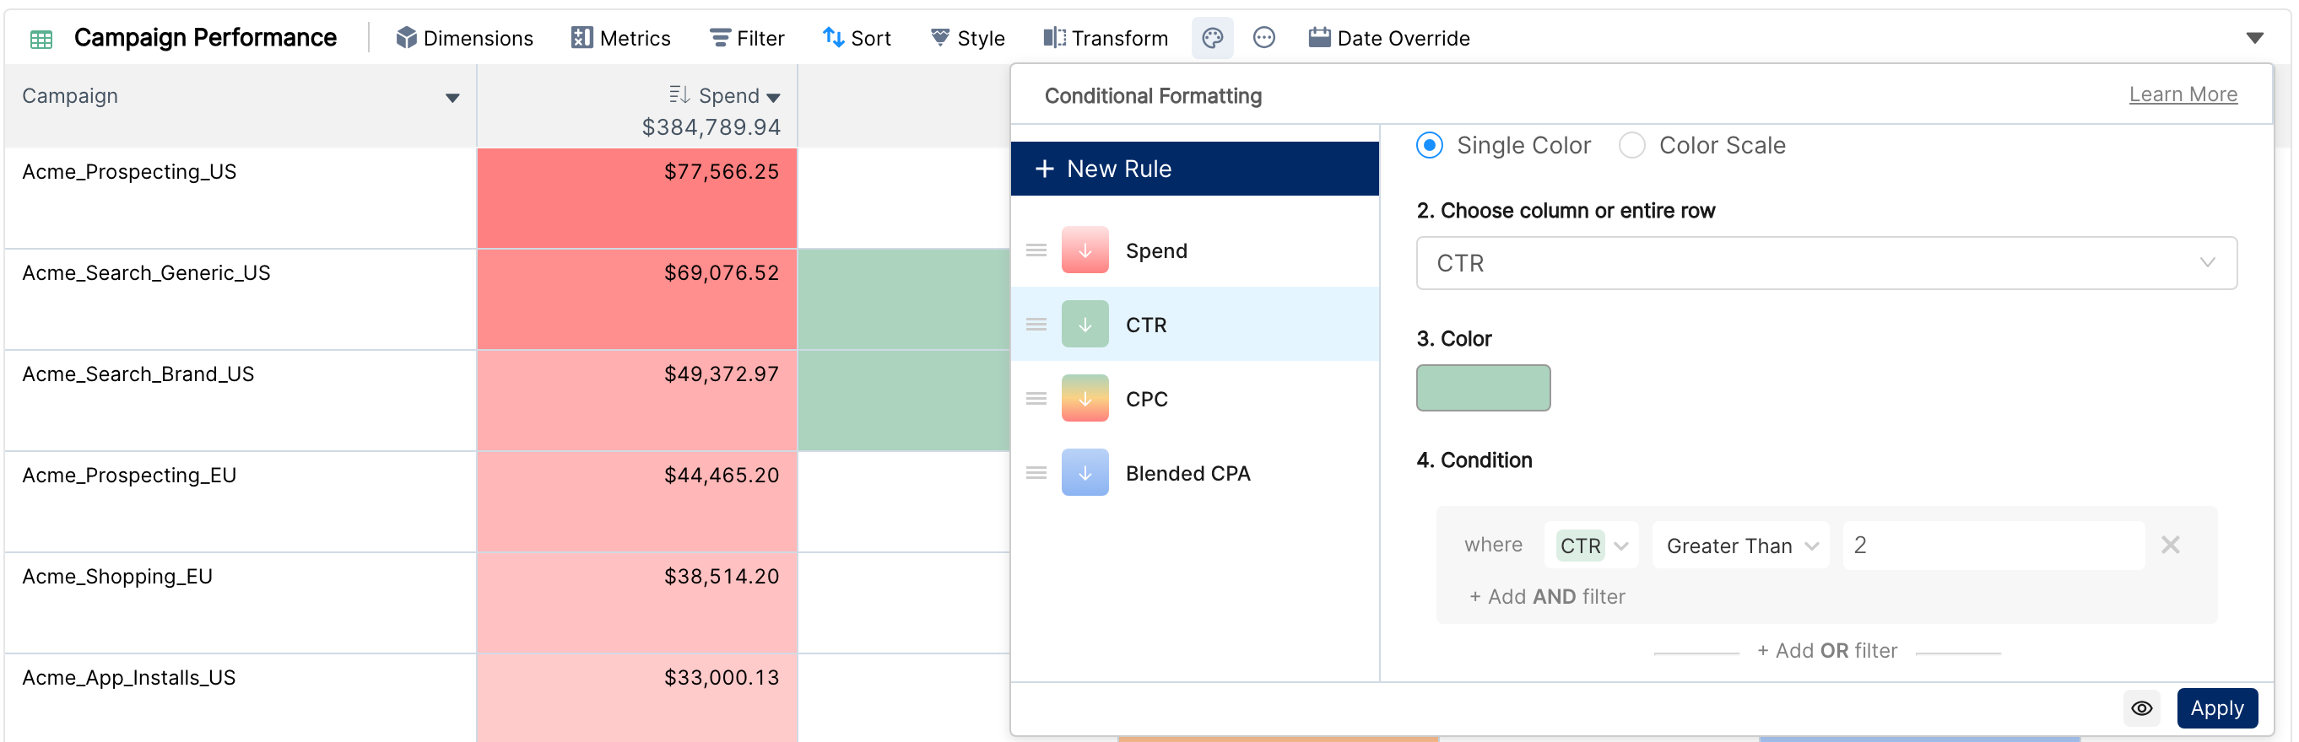Open the Sort menu
The image size is (2299, 742).
coord(857,38)
